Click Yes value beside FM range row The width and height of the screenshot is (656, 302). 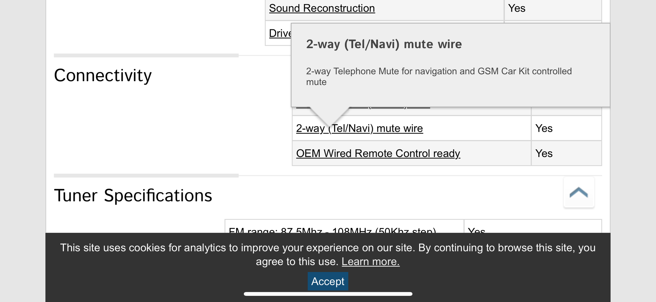pyautogui.click(x=476, y=230)
